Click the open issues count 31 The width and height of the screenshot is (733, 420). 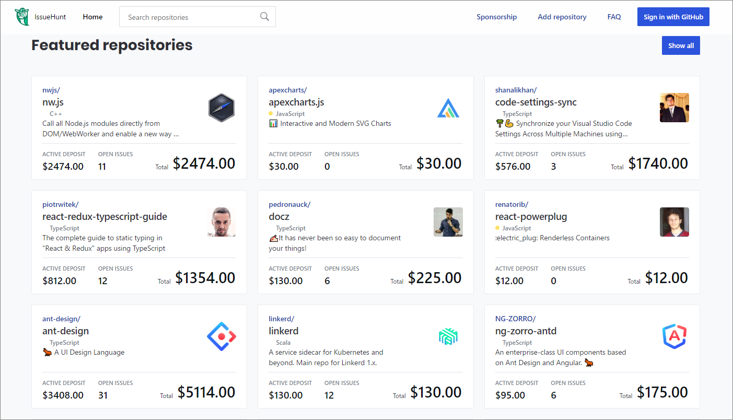(x=103, y=395)
